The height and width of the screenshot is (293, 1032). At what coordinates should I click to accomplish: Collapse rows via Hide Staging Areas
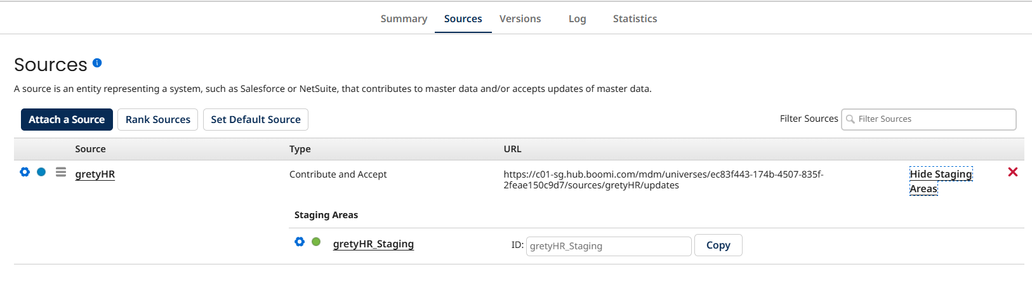(x=940, y=181)
